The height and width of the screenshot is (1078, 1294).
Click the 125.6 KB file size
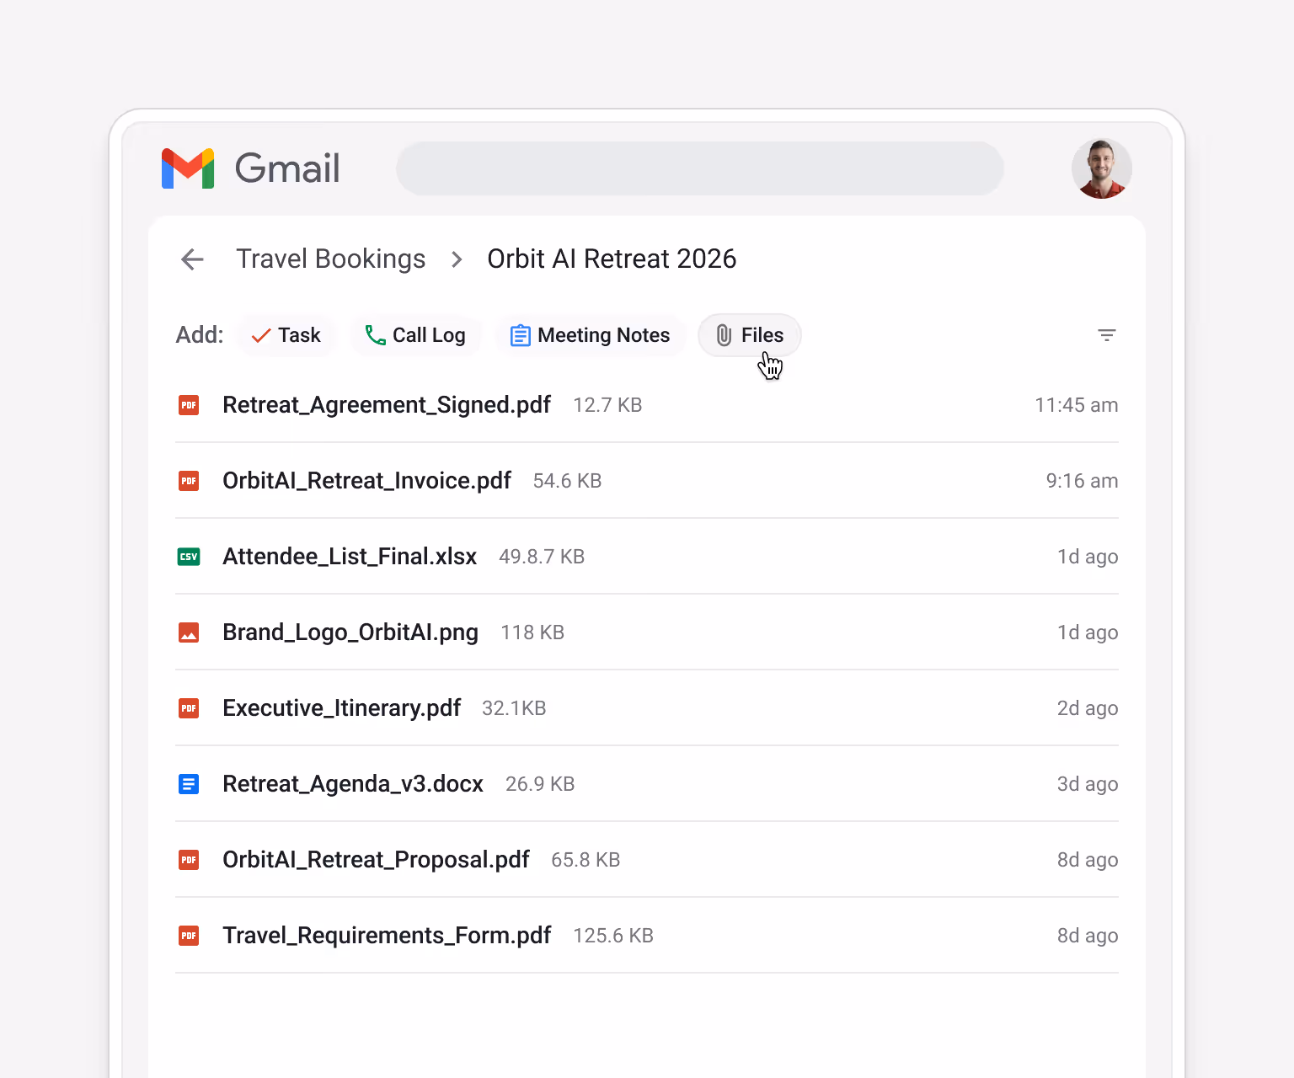(x=613, y=936)
